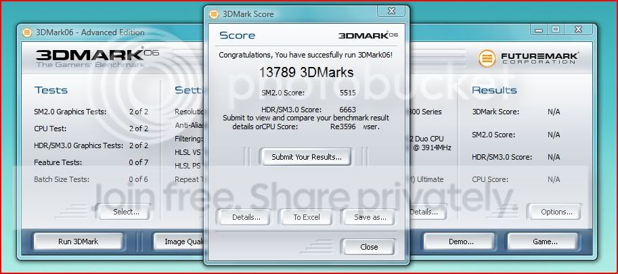Click CPU Score label in Results panel
This screenshot has height=274, width=618.
(x=490, y=179)
